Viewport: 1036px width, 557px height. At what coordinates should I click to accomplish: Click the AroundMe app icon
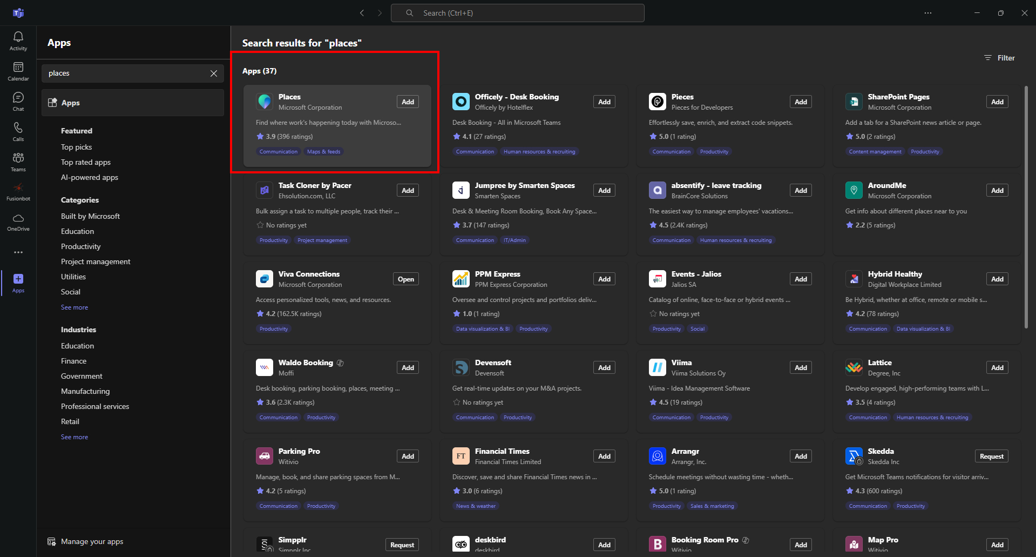pos(854,190)
